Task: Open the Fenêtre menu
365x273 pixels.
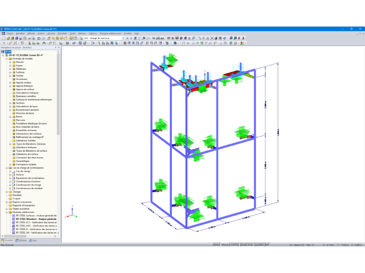Action: [128, 33]
